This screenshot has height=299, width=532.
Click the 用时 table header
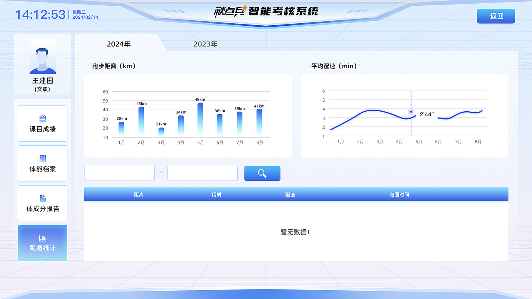tap(216, 194)
